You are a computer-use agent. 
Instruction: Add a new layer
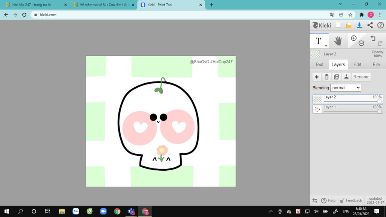tap(317, 77)
